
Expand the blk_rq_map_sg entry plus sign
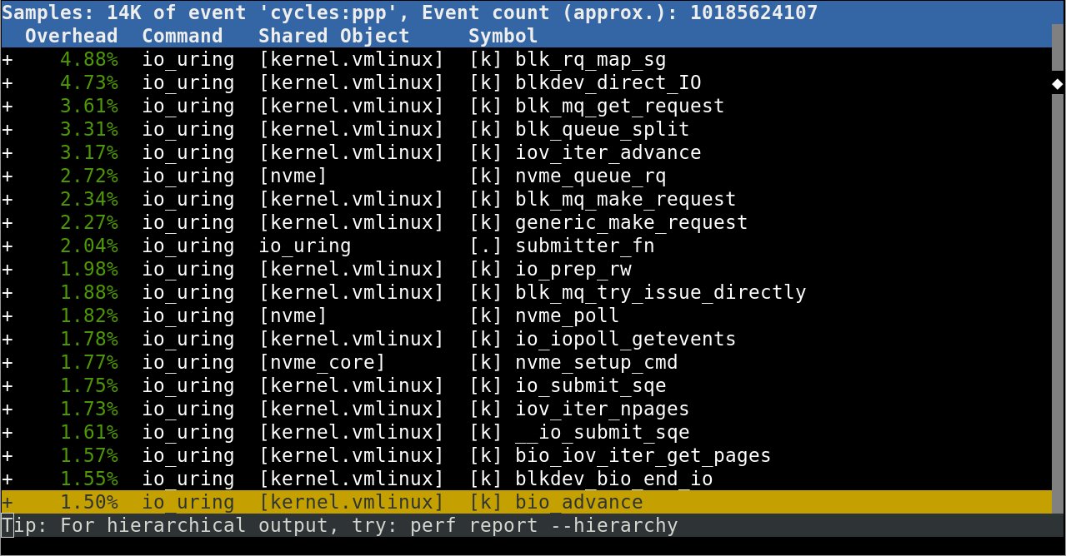click(7, 60)
